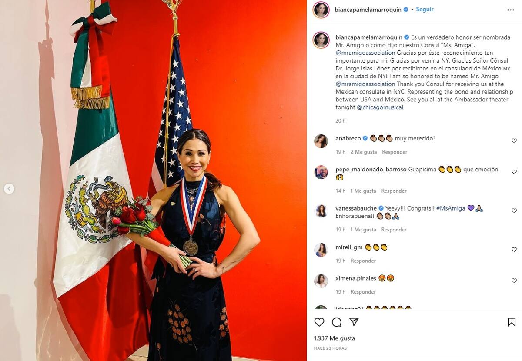Screen dimensions: 522x361
Task: View the 1,937 Me gusta likes list
Action: (335, 338)
